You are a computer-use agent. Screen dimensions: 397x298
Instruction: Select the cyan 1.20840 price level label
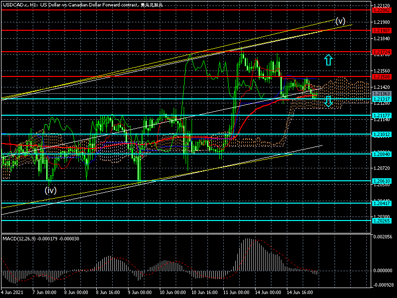point(382,154)
